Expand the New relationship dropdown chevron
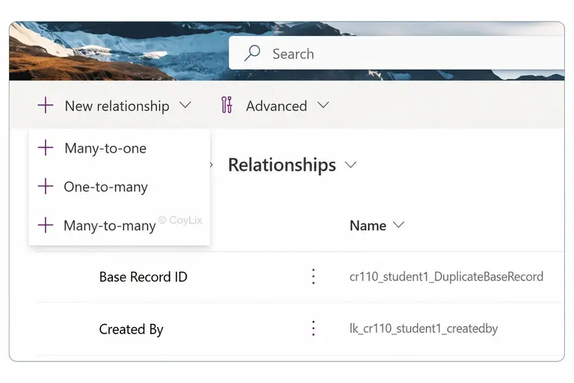The height and width of the screenshot is (383, 574). 185,105
